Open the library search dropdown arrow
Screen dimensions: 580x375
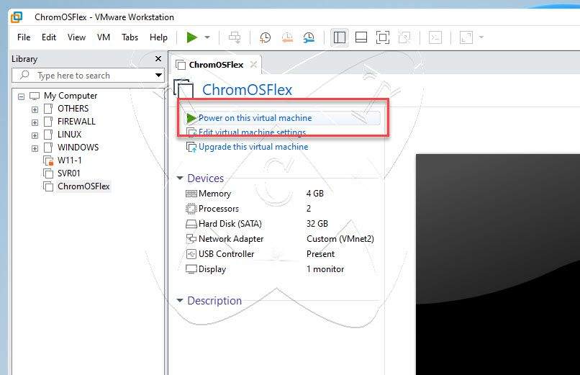click(159, 76)
